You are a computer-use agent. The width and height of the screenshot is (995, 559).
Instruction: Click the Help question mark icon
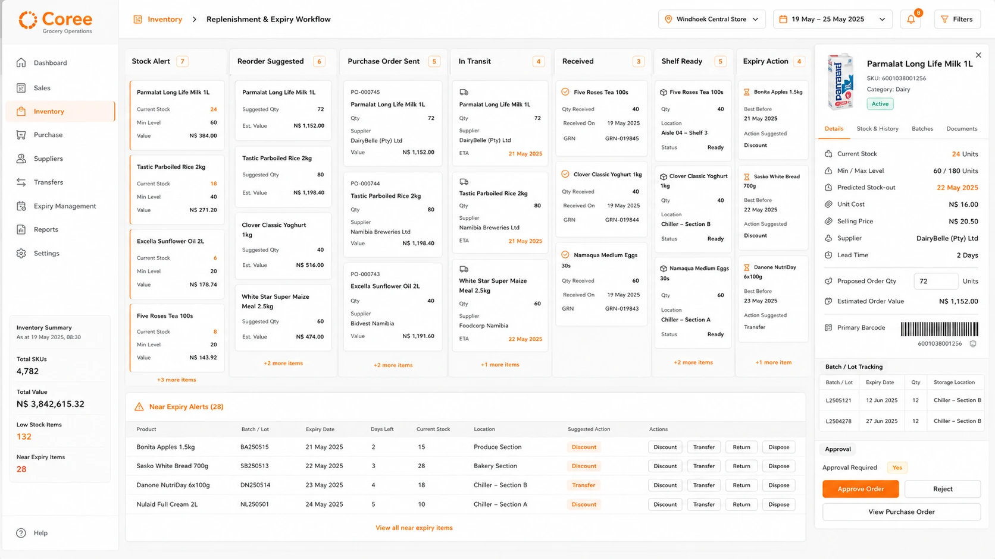tap(21, 533)
